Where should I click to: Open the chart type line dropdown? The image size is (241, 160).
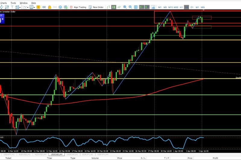point(26,7)
